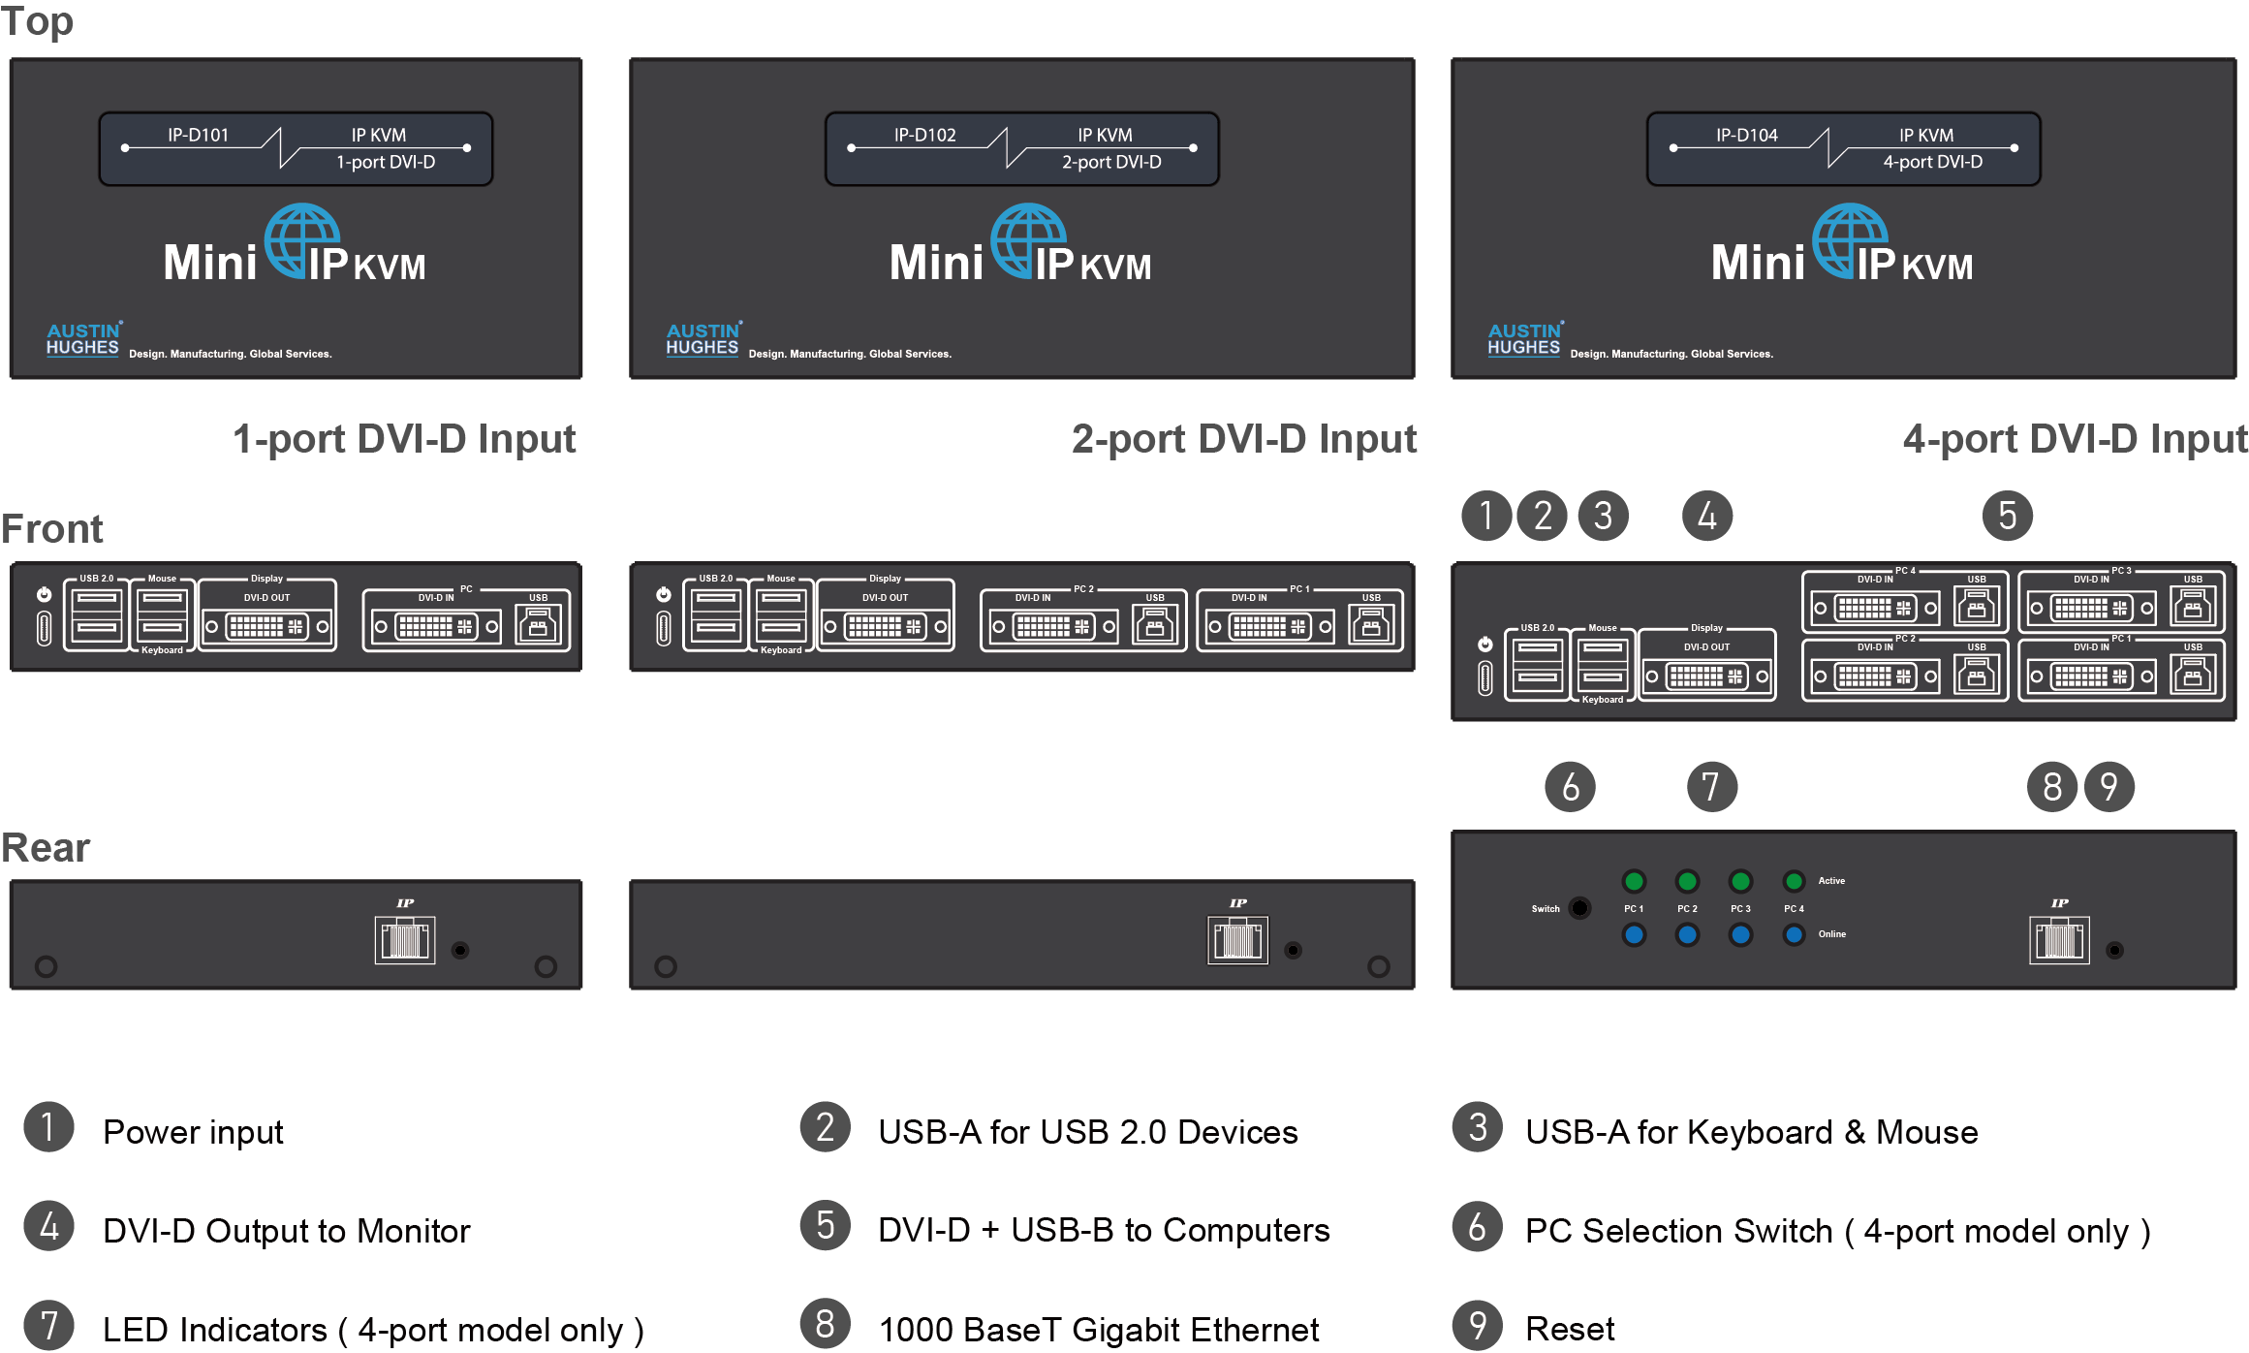Click the blue Online LED below PC 3
This screenshot has height=1353, width=2249.
[1740, 934]
